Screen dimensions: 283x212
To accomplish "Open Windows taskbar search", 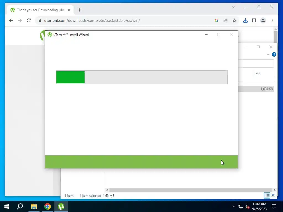I will 20,206.
